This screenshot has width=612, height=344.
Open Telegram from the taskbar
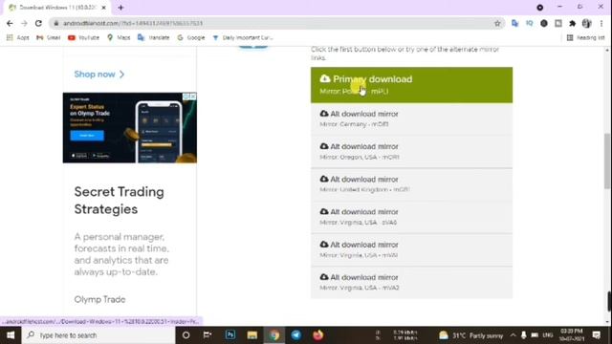(x=296, y=335)
